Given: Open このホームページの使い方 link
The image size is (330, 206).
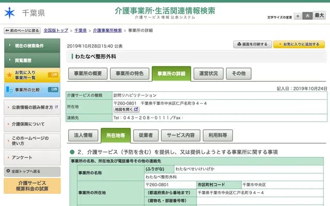Looking at the screenshot, I should pyautogui.click(x=32, y=141).
